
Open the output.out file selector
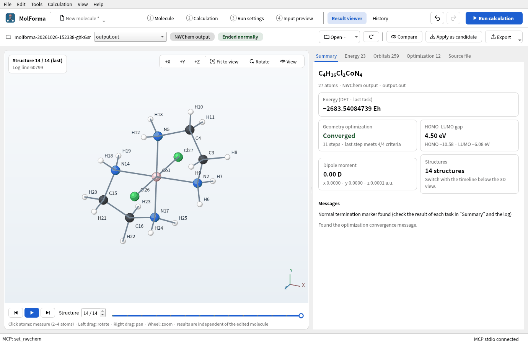click(x=130, y=37)
